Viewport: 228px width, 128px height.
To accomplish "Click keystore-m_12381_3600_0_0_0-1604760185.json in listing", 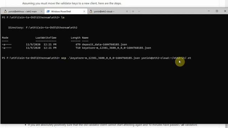I will pos(116,48).
